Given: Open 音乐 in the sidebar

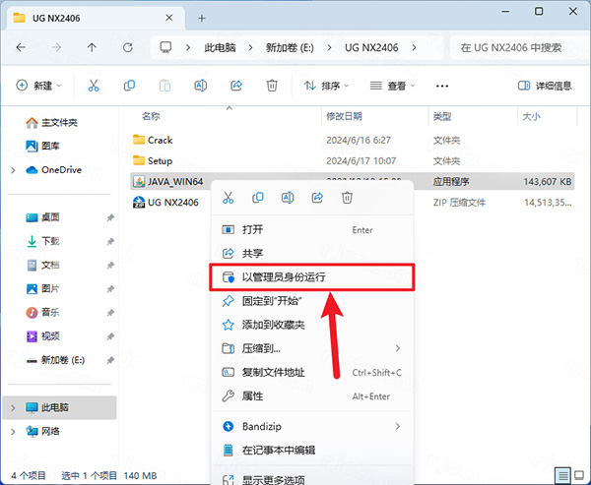Looking at the screenshot, I should (42, 313).
